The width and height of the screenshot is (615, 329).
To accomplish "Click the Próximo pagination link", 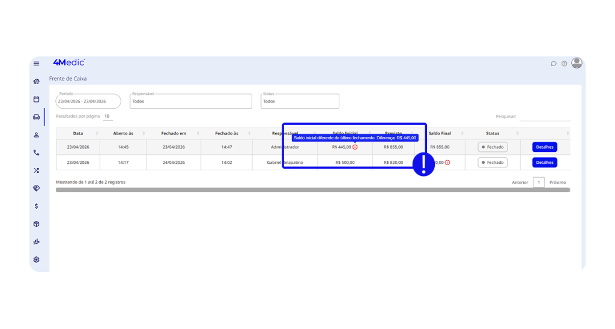I will [557, 183].
